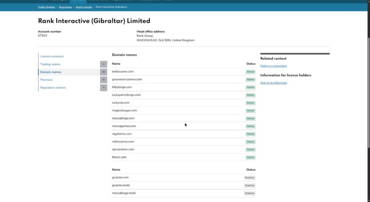This screenshot has height=202, width=370.
Task: Click the Head office address label
Action: tap(151, 31)
